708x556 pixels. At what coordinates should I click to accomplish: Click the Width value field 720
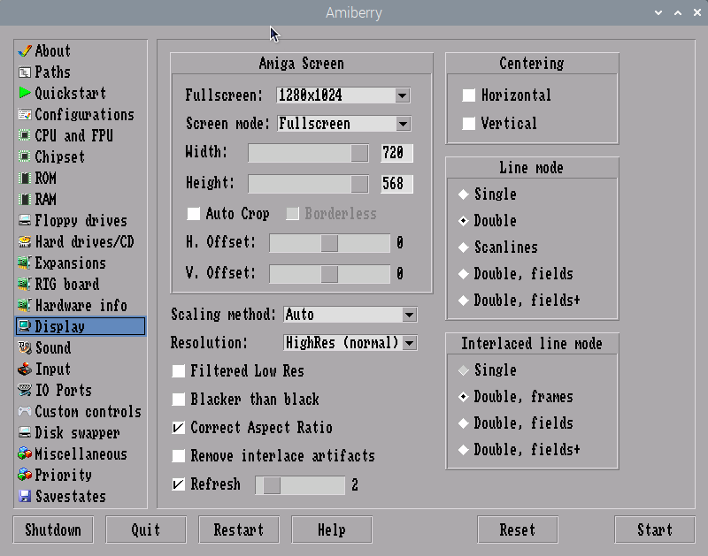[x=396, y=153]
